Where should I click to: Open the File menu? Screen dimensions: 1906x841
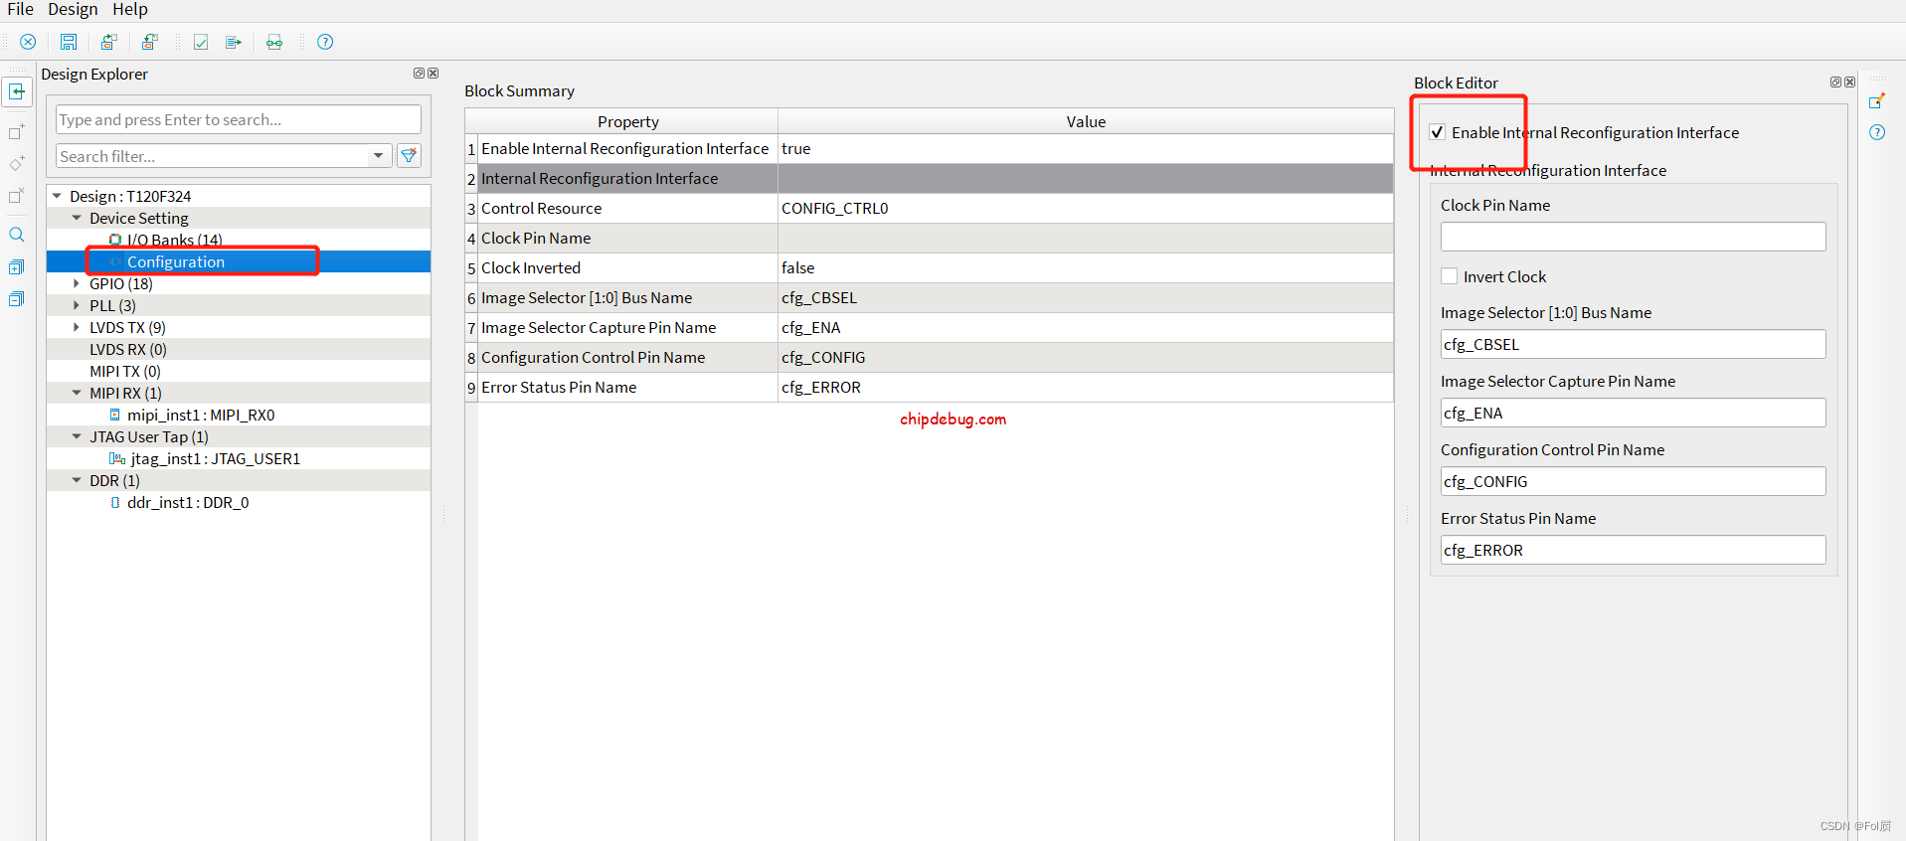tap(20, 10)
